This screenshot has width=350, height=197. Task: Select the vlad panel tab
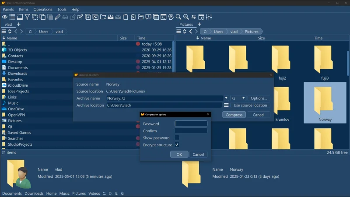point(8,25)
